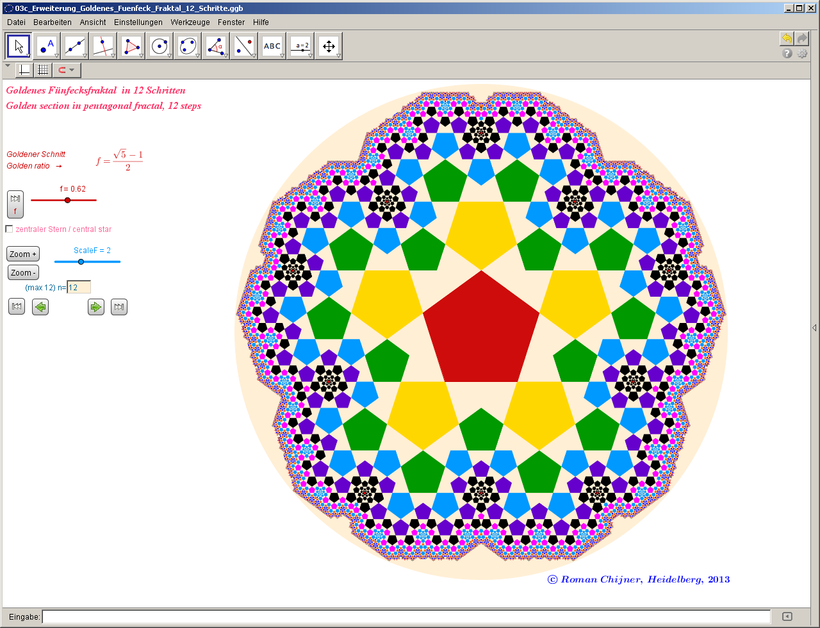Activate the Insert Text ABC tool
This screenshot has width=820, height=628.
coord(272,46)
